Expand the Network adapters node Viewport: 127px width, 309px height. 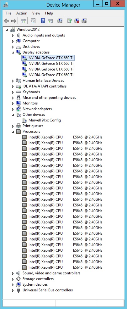pos(13,109)
